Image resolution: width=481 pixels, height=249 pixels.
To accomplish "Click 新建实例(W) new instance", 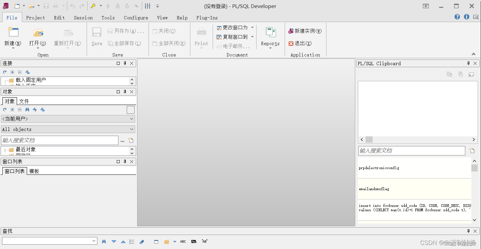I will (x=305, y=31).
